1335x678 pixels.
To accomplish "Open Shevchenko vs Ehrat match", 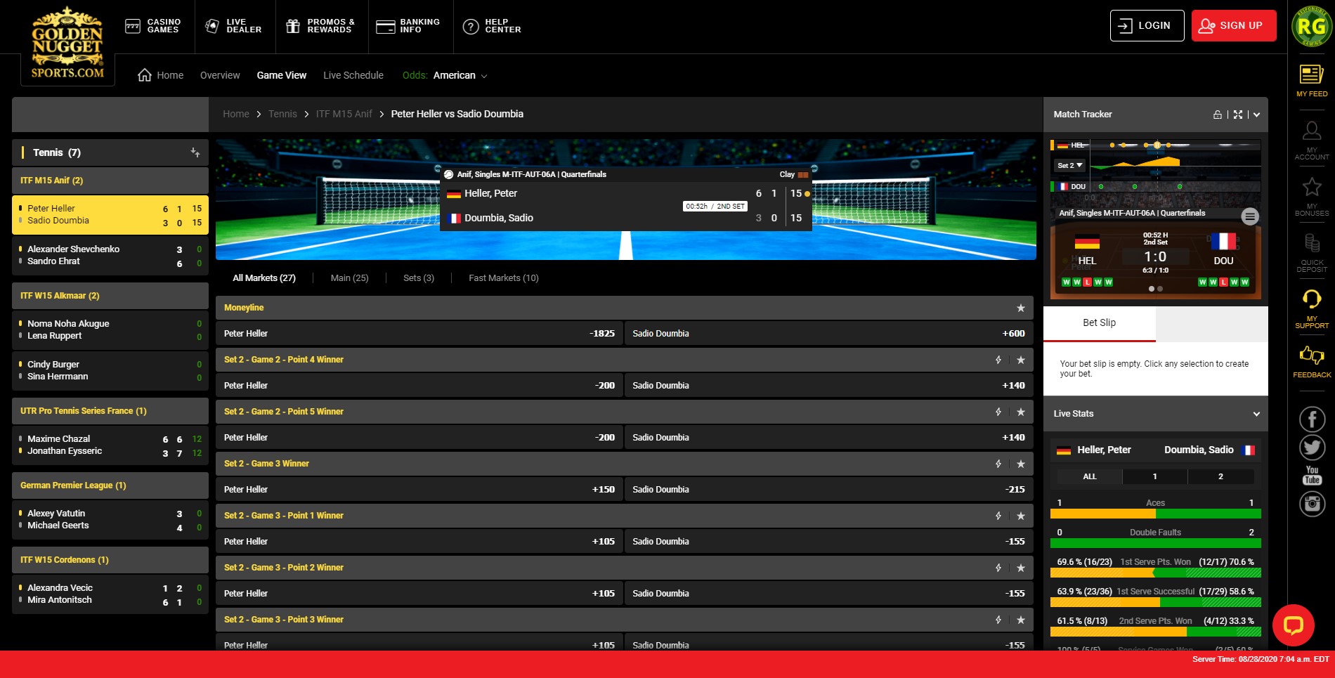I will pyautogui.click(x=110, y=256).
